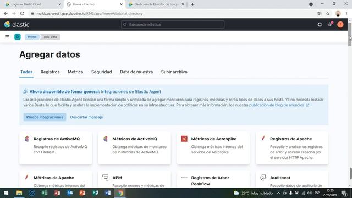This screenshot has height=198, width=352.
Task: Open Registros de ActiveMQ card title
Action: (57, 139)
